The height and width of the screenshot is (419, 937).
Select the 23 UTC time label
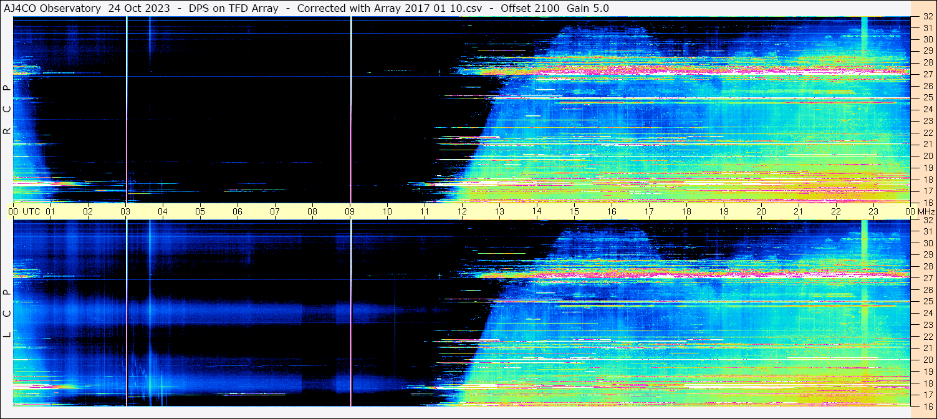click(873, 211)
